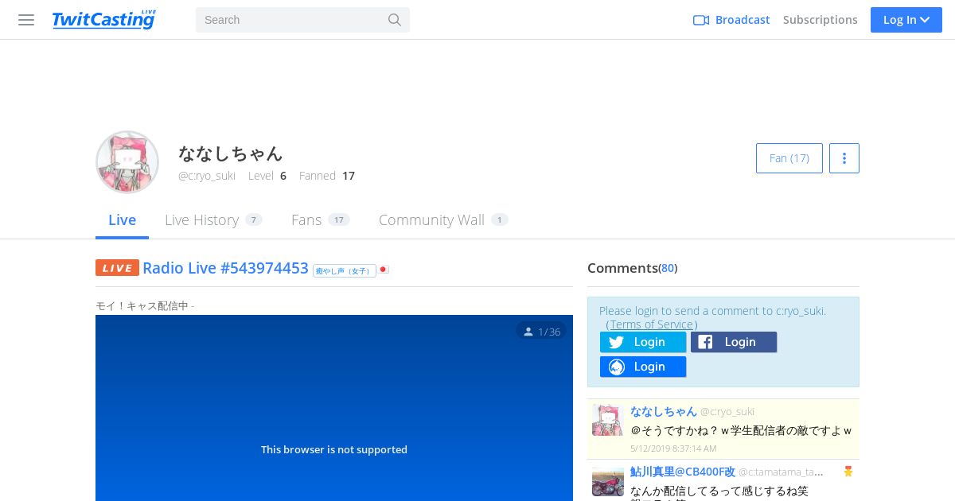Screen dimensions: 955x501
Task: Open the Radio Live #543974453 title link
Action: 225,268
